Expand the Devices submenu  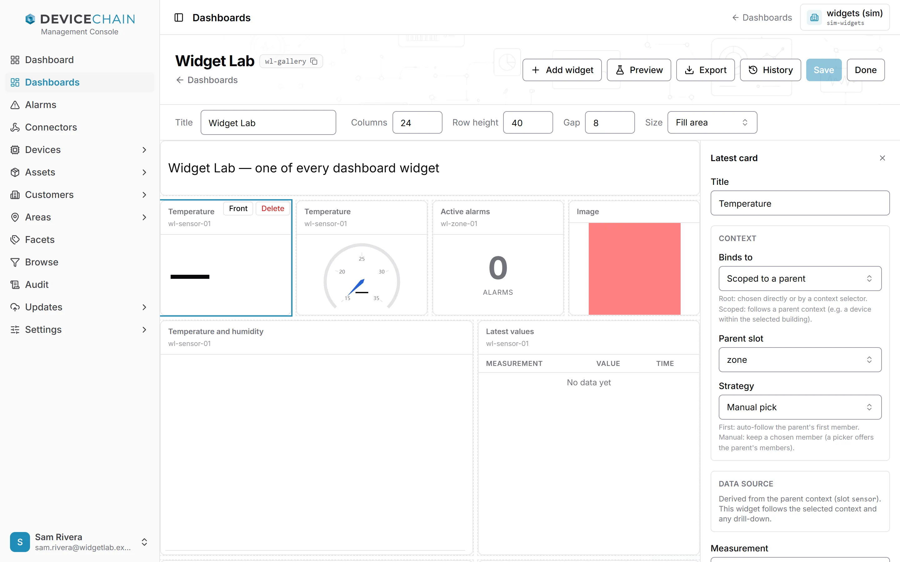(x=144, y=150)
